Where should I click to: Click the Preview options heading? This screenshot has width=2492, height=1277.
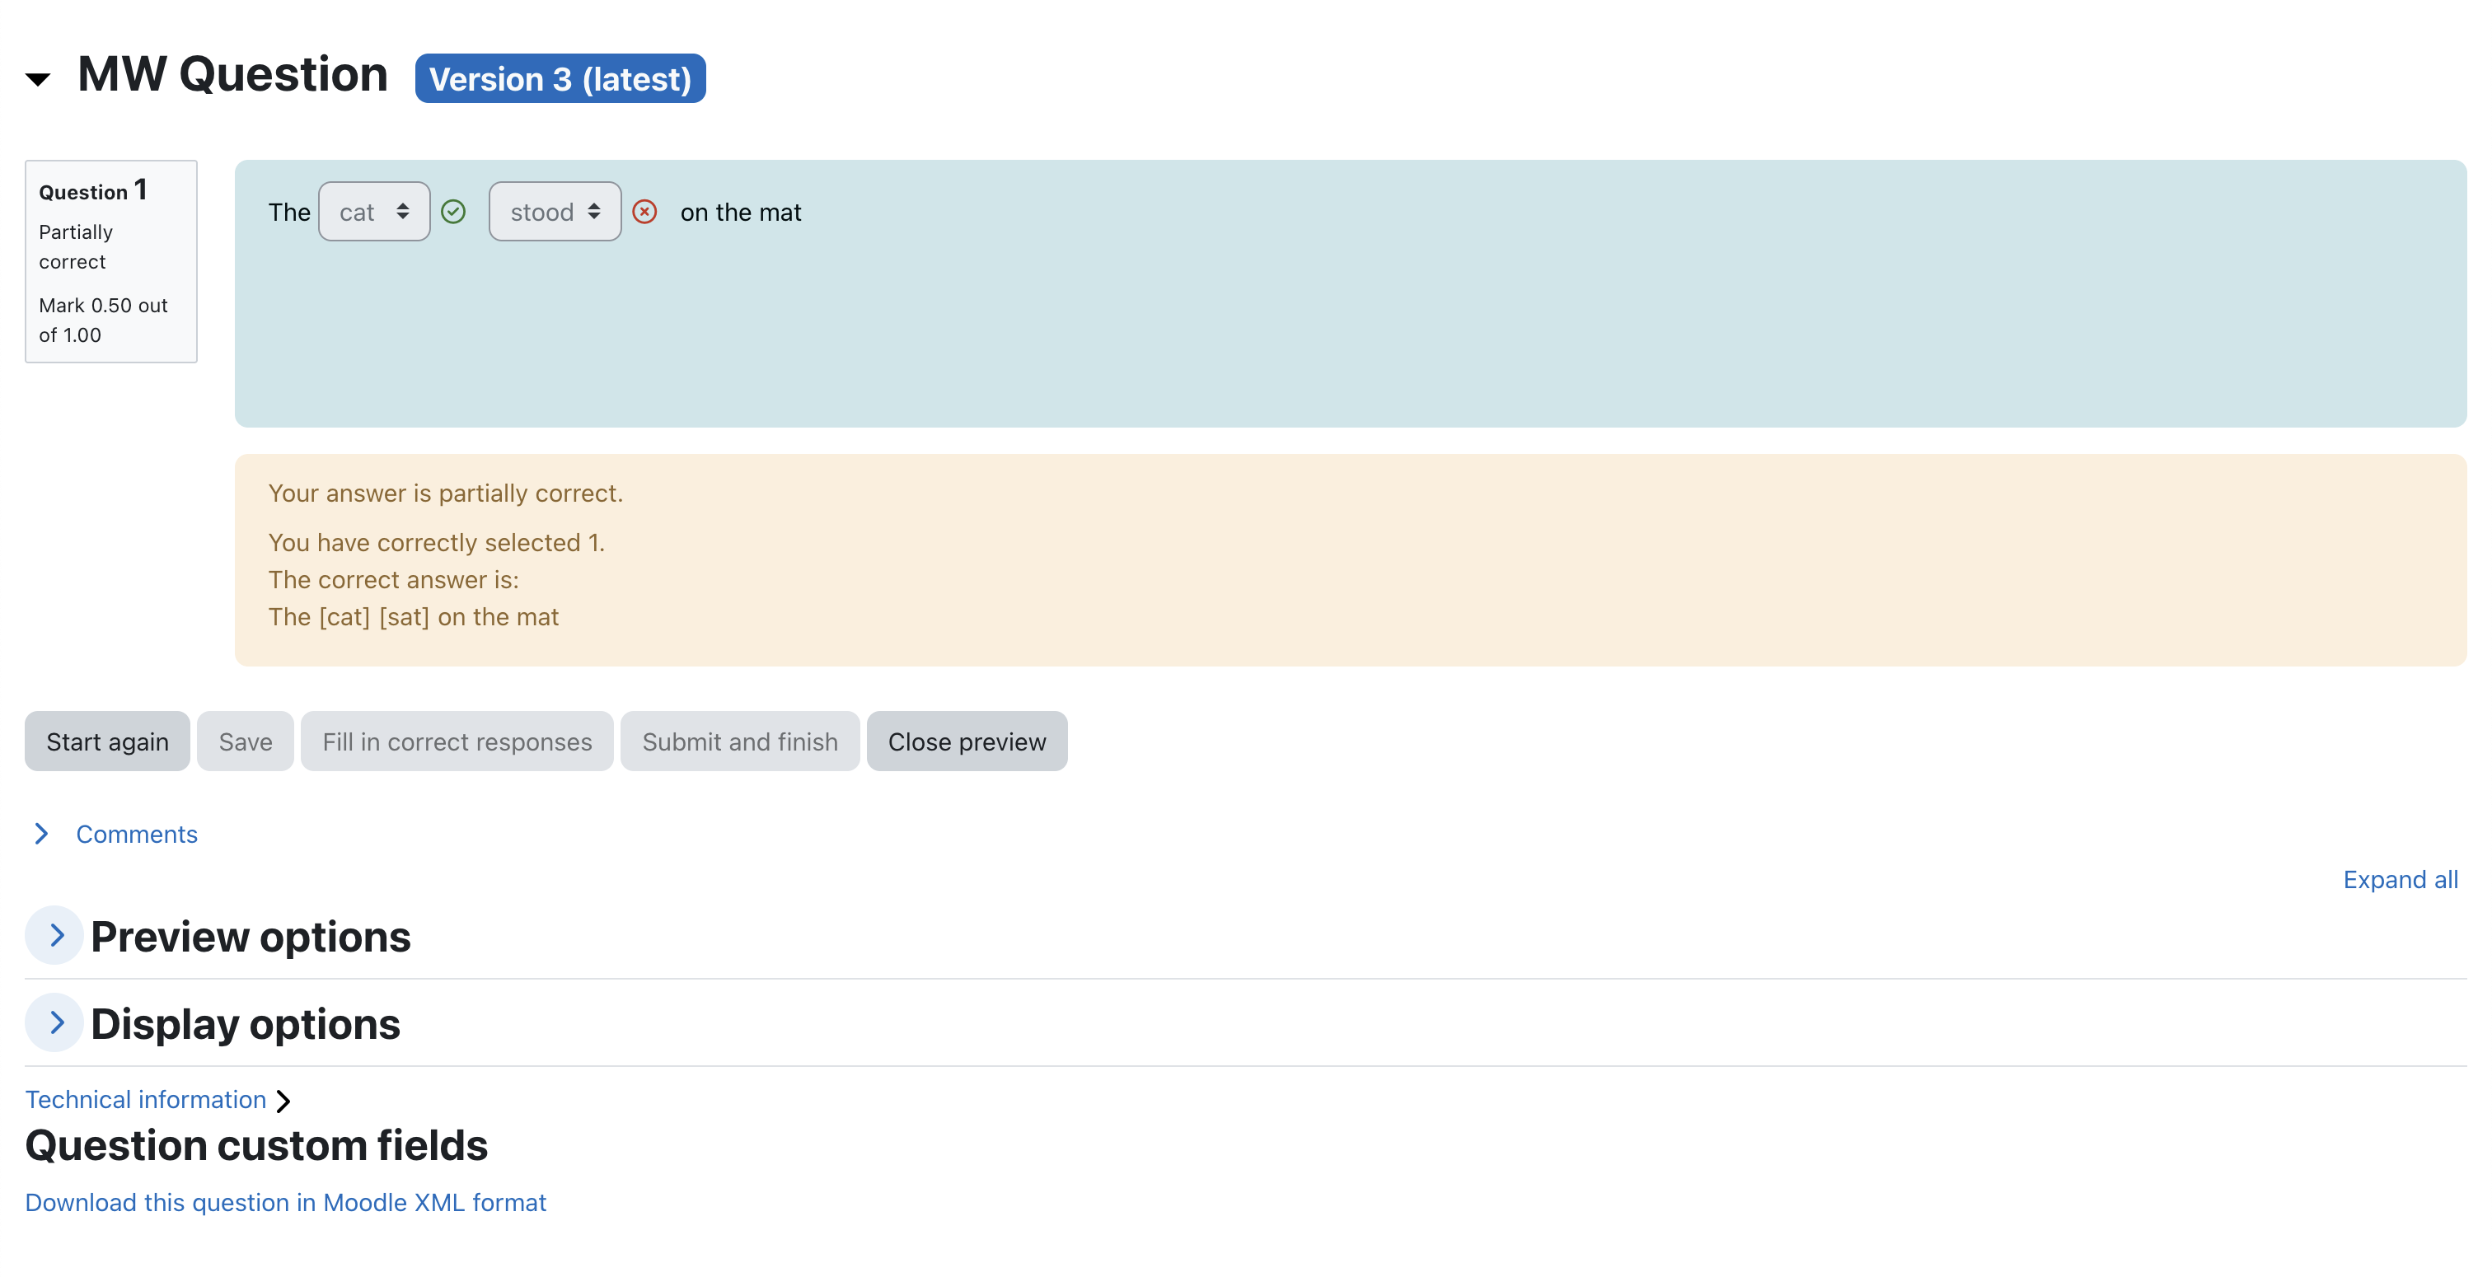click(x=251, y=937)
